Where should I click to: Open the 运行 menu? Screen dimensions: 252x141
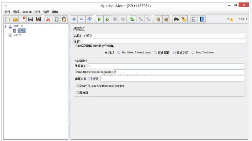pos(37,12)
